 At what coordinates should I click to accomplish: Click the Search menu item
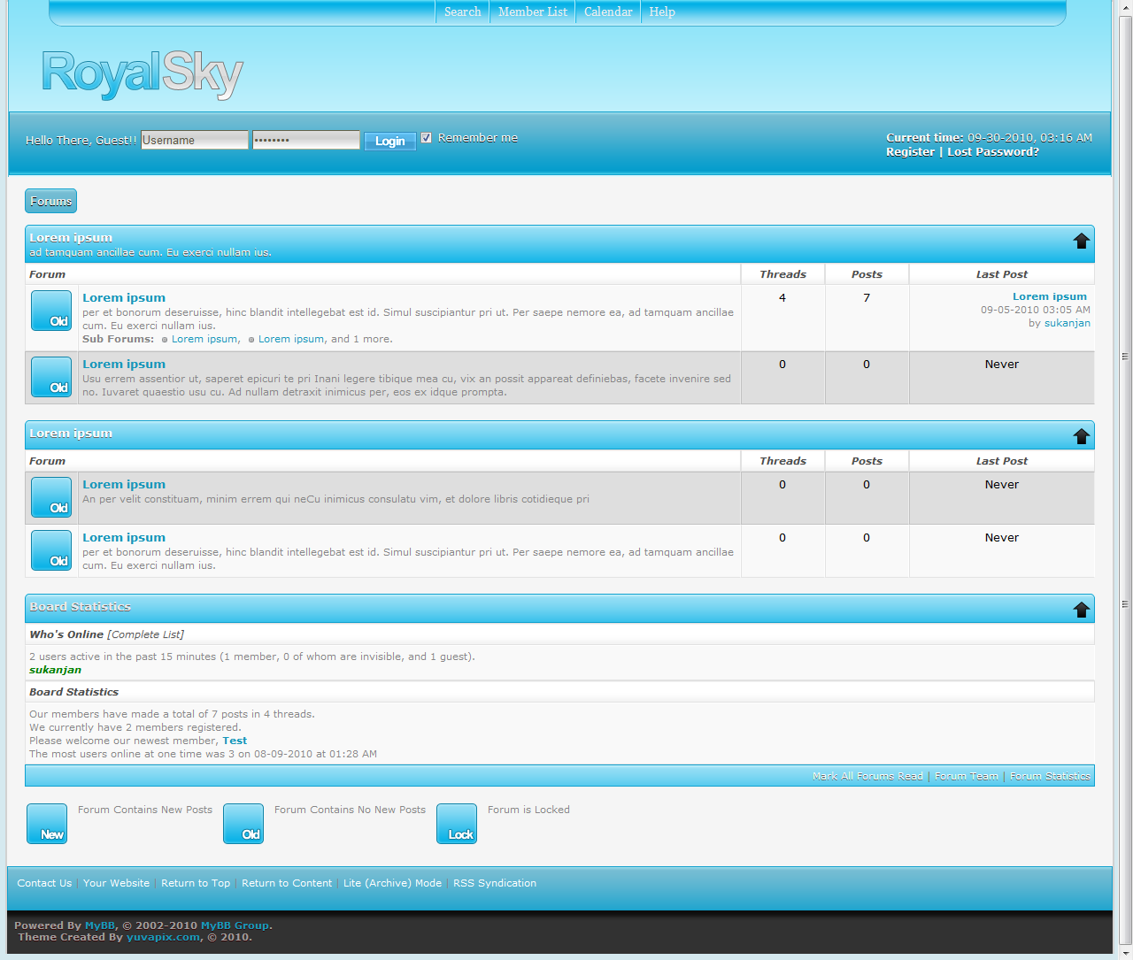(x=462, y=12)
